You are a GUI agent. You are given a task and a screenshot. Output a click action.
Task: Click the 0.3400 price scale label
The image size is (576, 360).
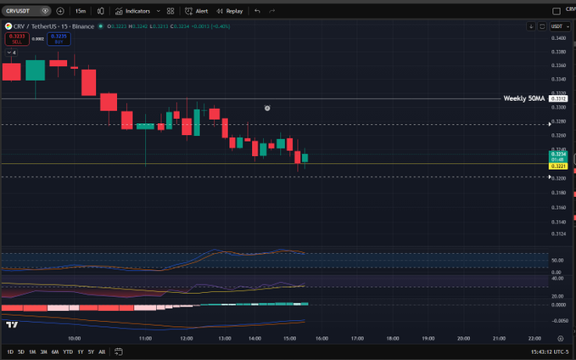558,38
